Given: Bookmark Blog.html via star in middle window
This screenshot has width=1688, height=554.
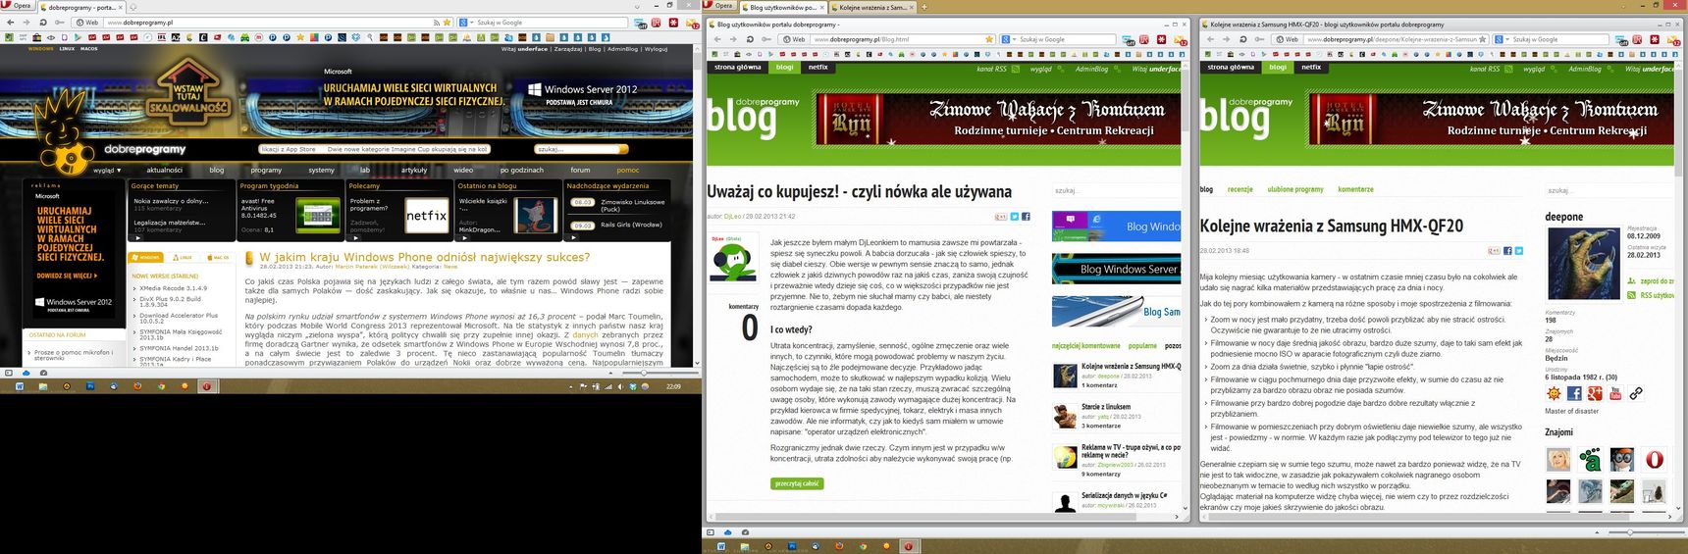Looking at the screenshot, I should click(989, 39).
